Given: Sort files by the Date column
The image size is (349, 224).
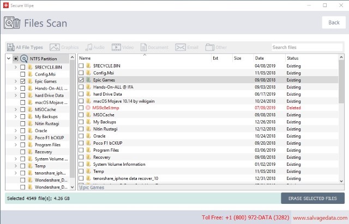Looking at the screenshot, I should pos(260,58).
